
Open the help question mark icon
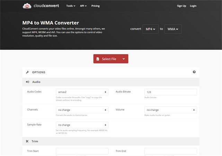point(194,72)
